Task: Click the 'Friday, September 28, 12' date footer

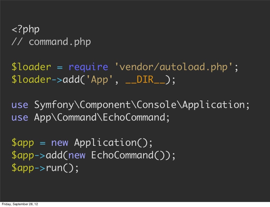Action: 20,204
